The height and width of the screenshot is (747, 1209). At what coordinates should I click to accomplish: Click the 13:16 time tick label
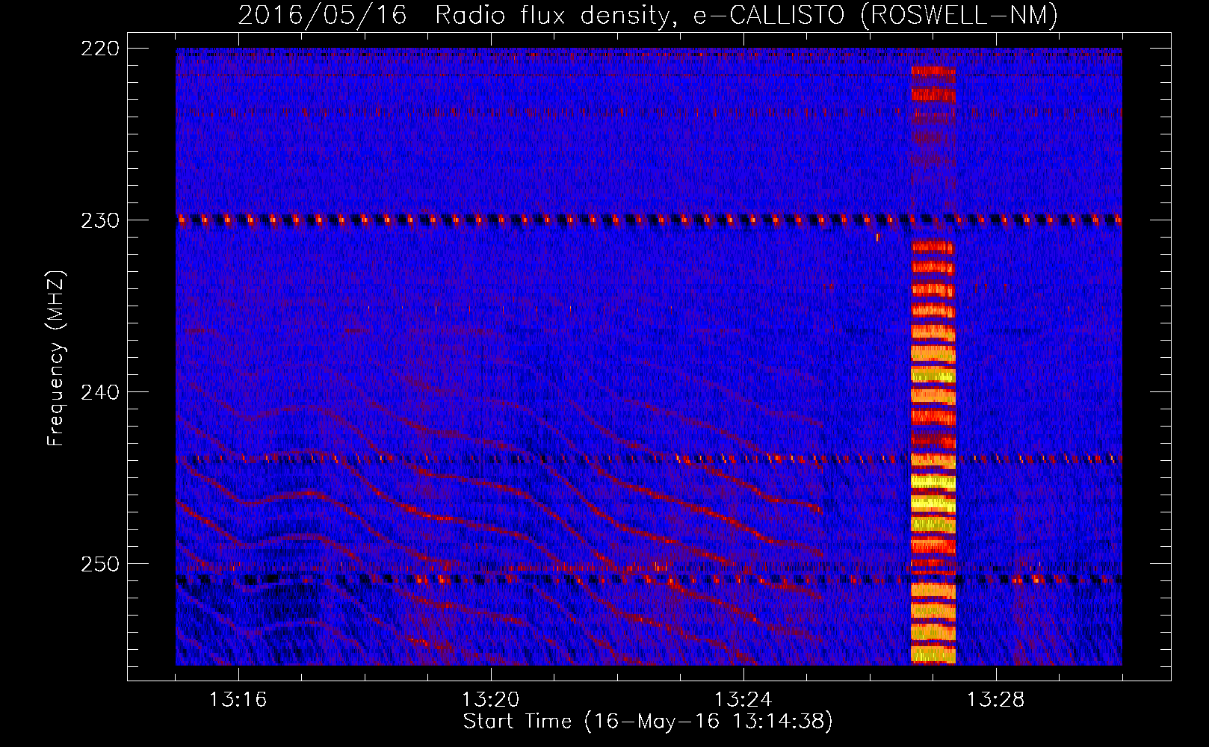click(238, 700)
